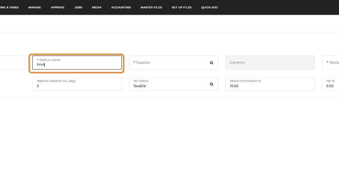Open the Time & Tasks menu
Image resolution: width=339 pixels, height=190 pixels.
pos(9,7)
